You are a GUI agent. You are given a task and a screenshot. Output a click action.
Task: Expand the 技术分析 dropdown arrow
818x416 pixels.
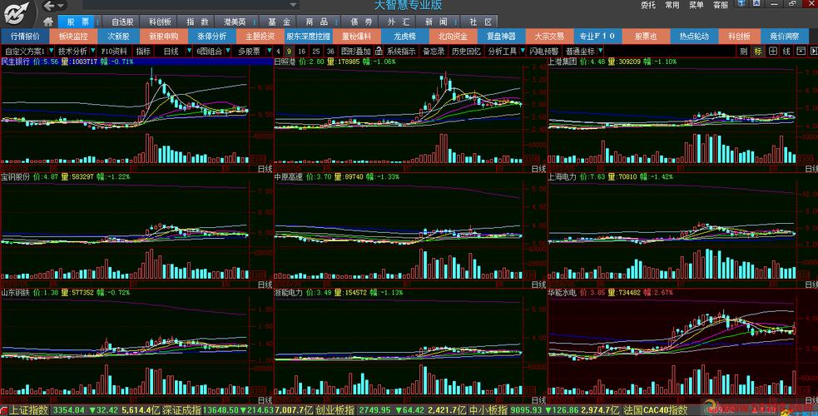click(x=93, y=51)
